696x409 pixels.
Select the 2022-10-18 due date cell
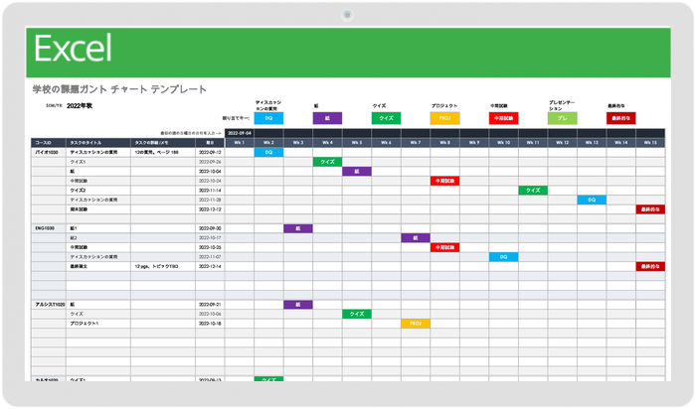coord(210,324)
